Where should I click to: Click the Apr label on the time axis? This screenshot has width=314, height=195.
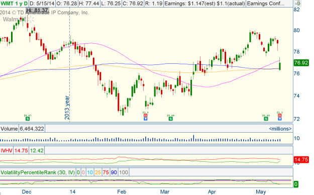pyautogui.click(x=212, y=192)
